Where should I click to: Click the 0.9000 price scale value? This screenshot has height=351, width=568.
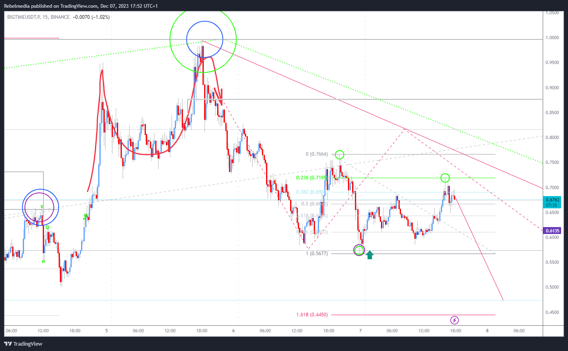point(552,88)
